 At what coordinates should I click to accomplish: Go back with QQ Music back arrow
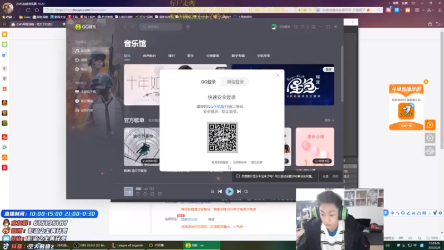[x=125, y=27]
